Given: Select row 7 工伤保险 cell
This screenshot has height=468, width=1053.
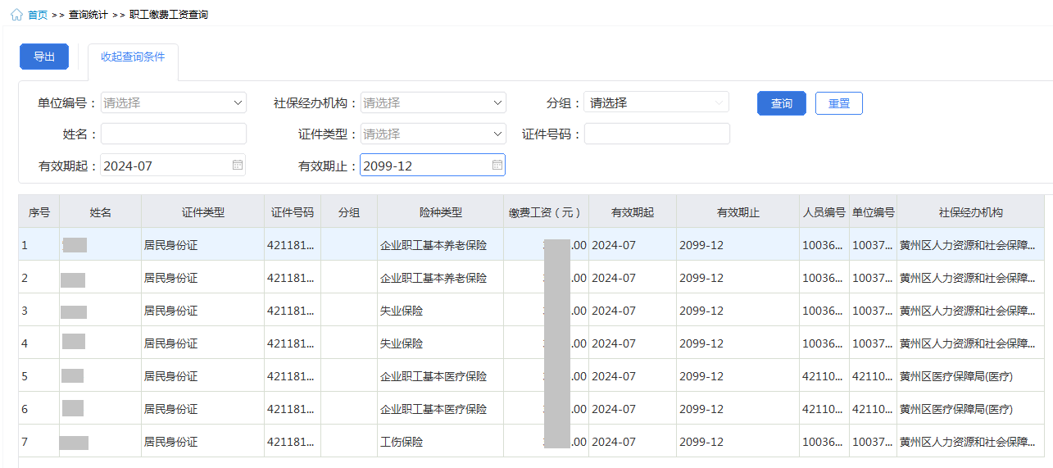Looking at the screenshot, I should [441, 442].
